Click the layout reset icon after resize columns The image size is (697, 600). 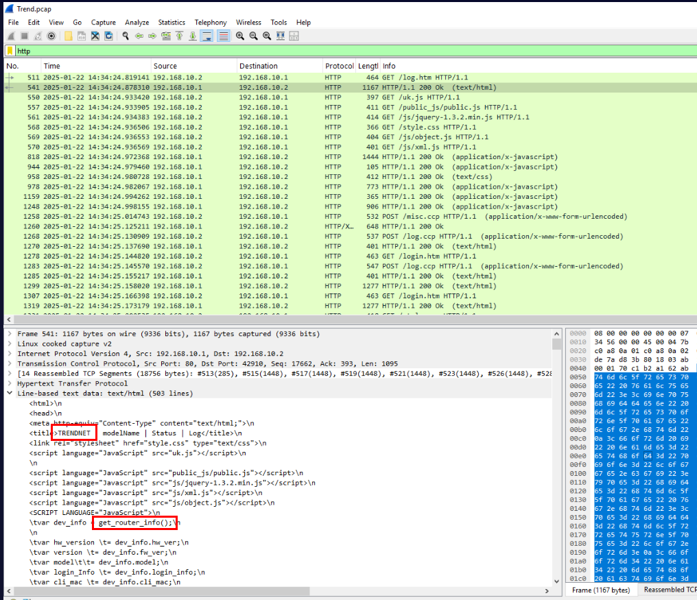click(294, 36)
